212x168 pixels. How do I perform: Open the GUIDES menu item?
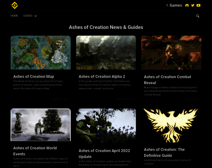click(x=28, y=16)
